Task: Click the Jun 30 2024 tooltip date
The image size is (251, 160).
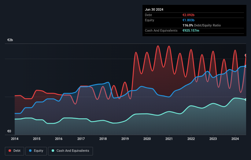Action: tap(154, 9)
